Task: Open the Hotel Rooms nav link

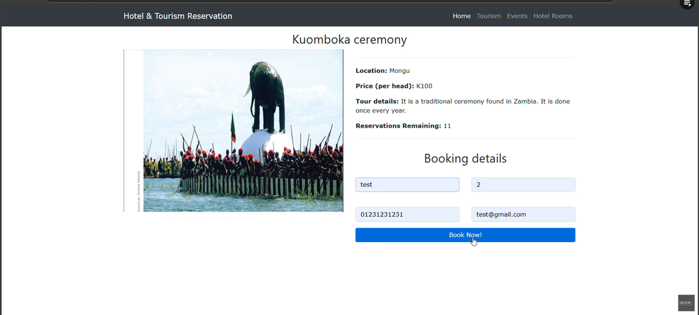Action: click(x=553, y=16)
